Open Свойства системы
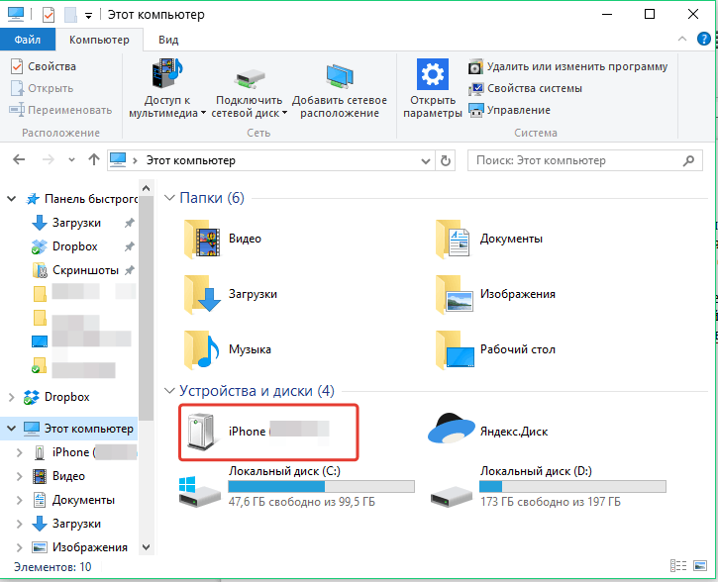This screenshot has width=718, height=582. coord(525,88)
